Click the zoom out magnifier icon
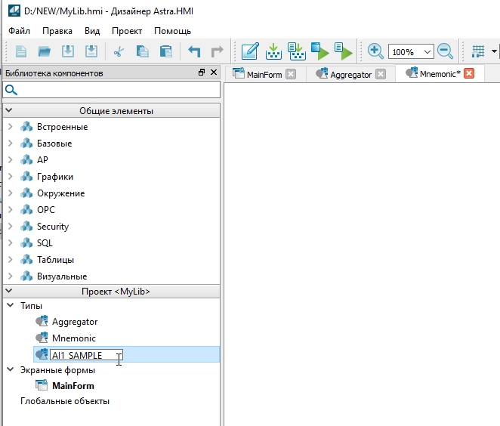500x426 pixels. 445,52
